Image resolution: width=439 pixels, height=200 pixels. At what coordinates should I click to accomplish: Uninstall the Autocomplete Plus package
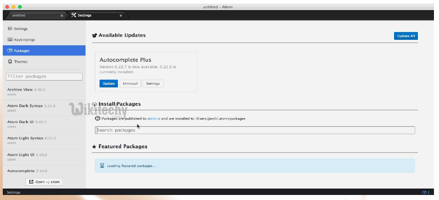tap(130, 83)
